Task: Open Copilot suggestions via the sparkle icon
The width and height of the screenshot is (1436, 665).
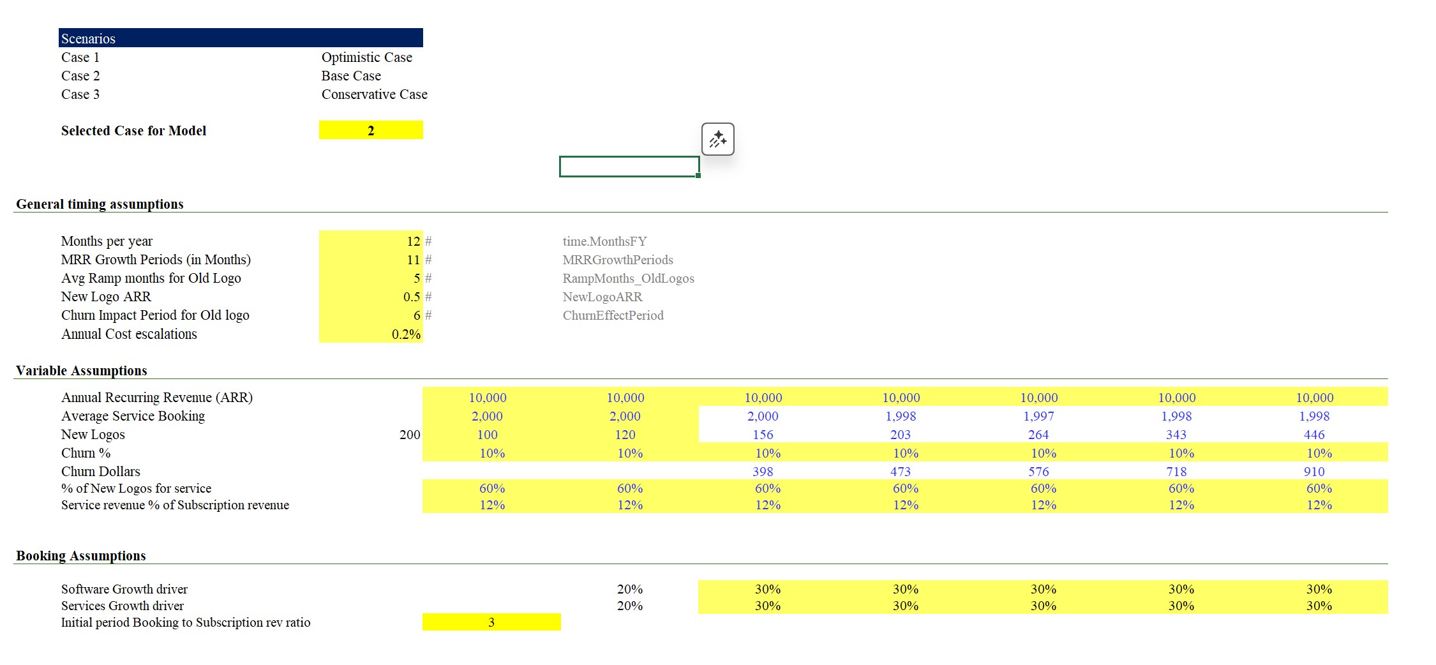Action: (x=717, y=139)
